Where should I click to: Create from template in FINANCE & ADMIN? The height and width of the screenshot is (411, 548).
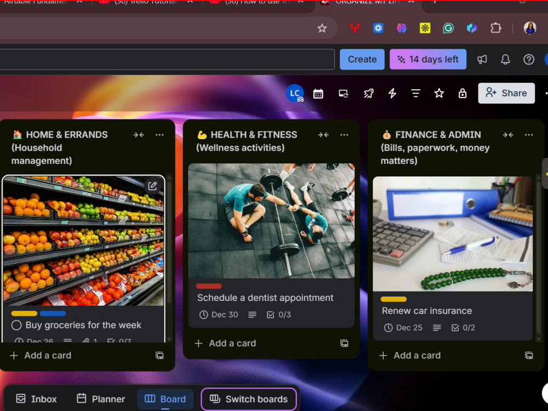coord(529,356)
